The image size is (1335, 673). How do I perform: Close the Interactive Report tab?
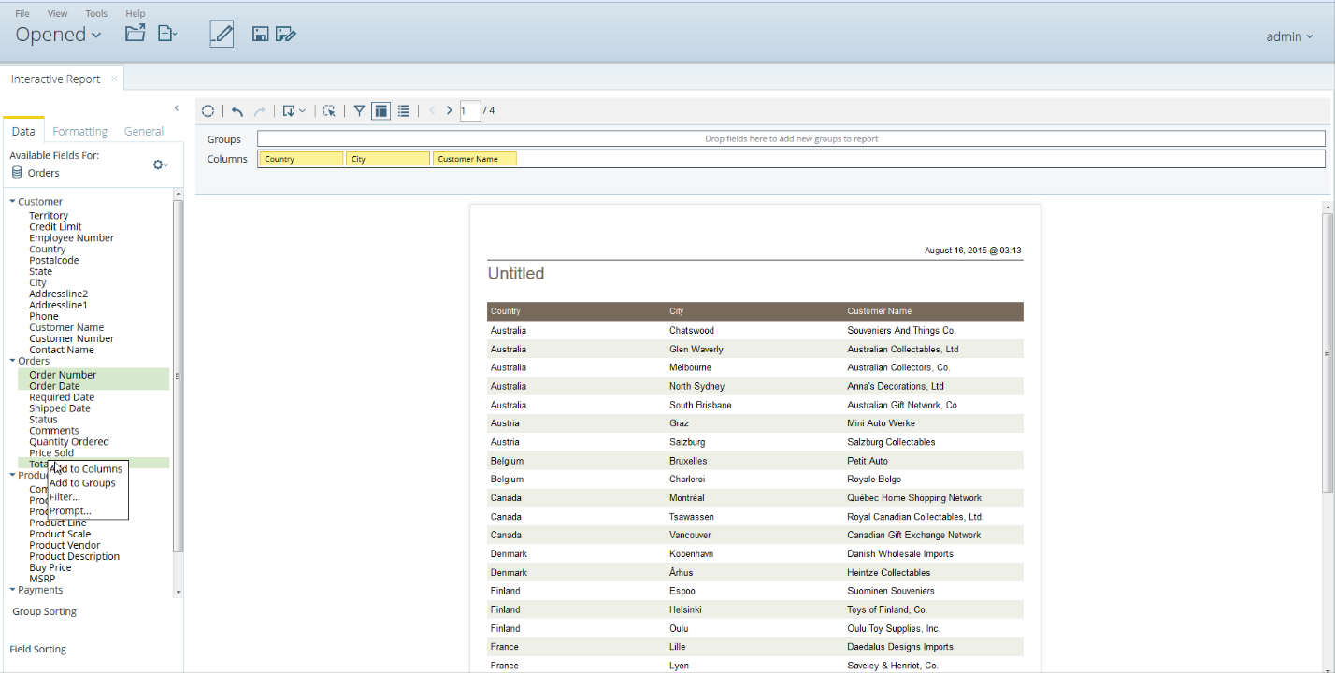click(114, 79)
